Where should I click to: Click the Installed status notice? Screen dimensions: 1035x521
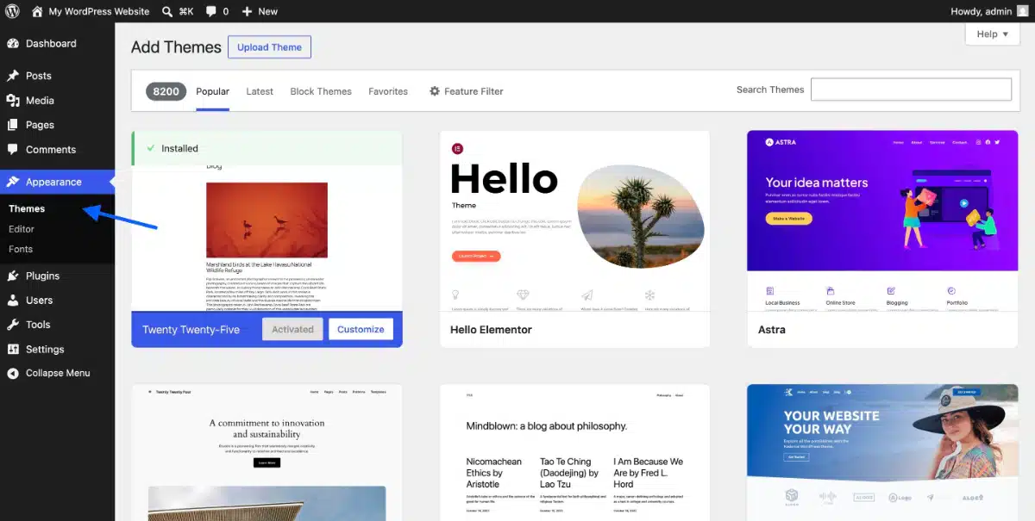coord(267,148)
